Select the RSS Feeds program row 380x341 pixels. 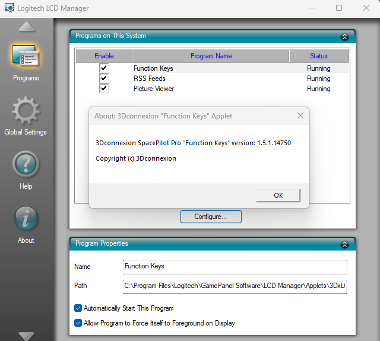(212, 79)
